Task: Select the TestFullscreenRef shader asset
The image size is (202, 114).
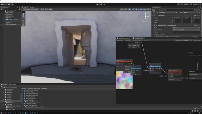Action: tap(31, 104)
